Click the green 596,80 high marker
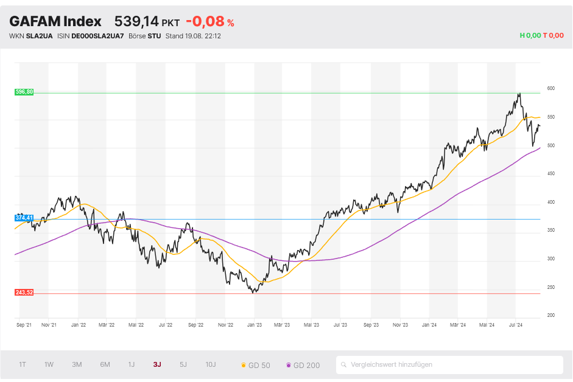Screen dimensions: 573x382 point(24,92)
